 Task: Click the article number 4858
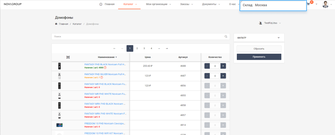pos(183,105)
